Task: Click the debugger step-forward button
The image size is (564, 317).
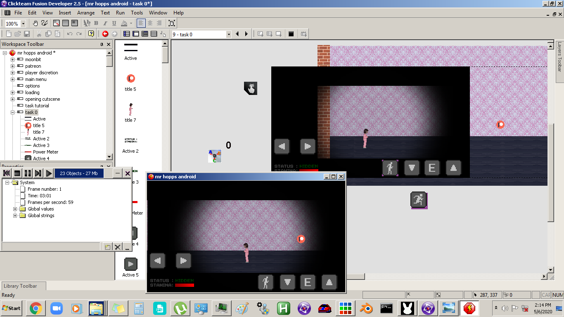Action: (38, 173)
